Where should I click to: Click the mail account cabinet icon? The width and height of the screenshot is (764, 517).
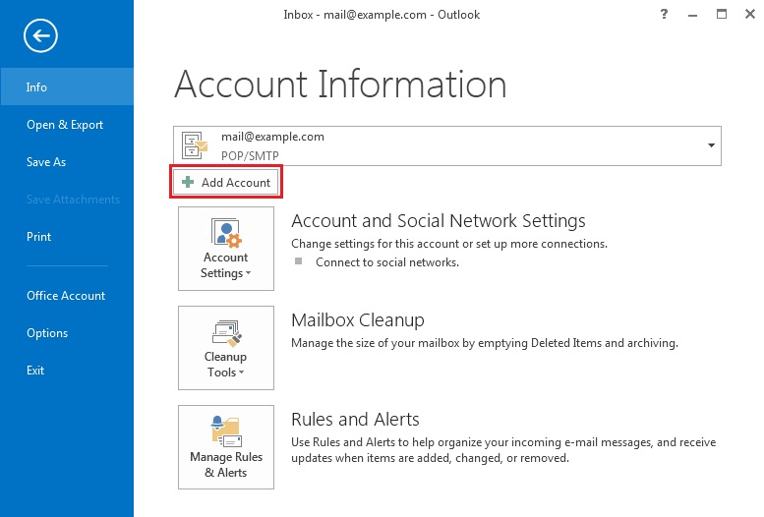pos(195,145)
